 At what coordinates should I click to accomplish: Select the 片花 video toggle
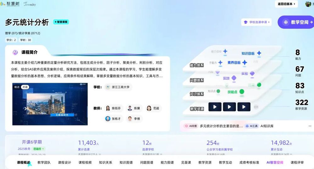tap(25, 87)
